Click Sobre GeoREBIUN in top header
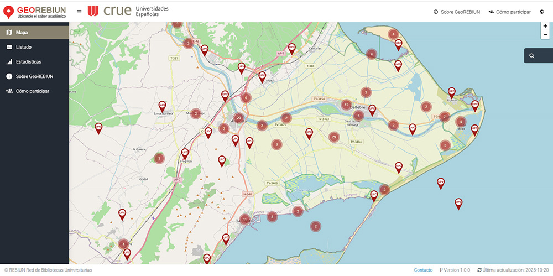The width and height of the screenshot is (553, 276). [456, 12]
